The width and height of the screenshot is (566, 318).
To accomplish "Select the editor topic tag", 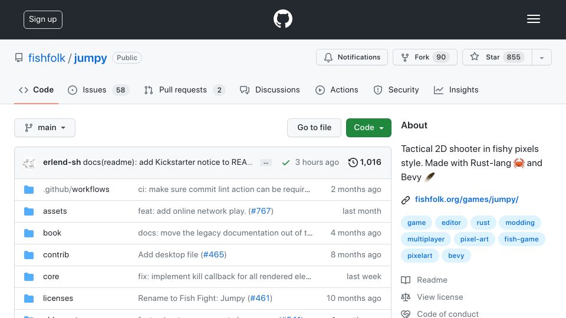I will click(451, 223).
